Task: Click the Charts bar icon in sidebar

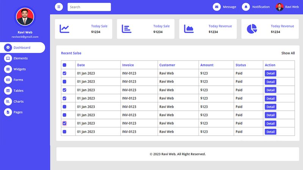Action: (x=8, y=102)
